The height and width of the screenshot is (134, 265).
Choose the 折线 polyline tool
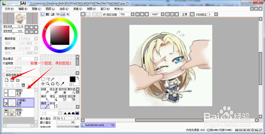pyautogui.click(x=54, y=105)
